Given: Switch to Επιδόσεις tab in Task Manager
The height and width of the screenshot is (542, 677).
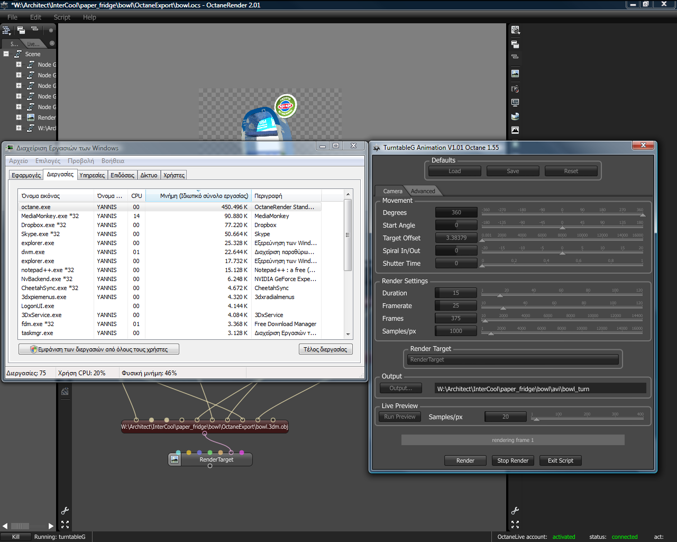Looking at the screenshot, I should [x=122, y=175].
